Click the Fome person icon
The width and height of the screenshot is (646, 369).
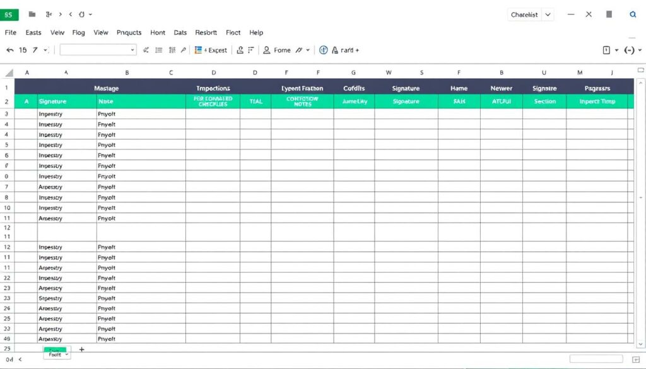267,50
